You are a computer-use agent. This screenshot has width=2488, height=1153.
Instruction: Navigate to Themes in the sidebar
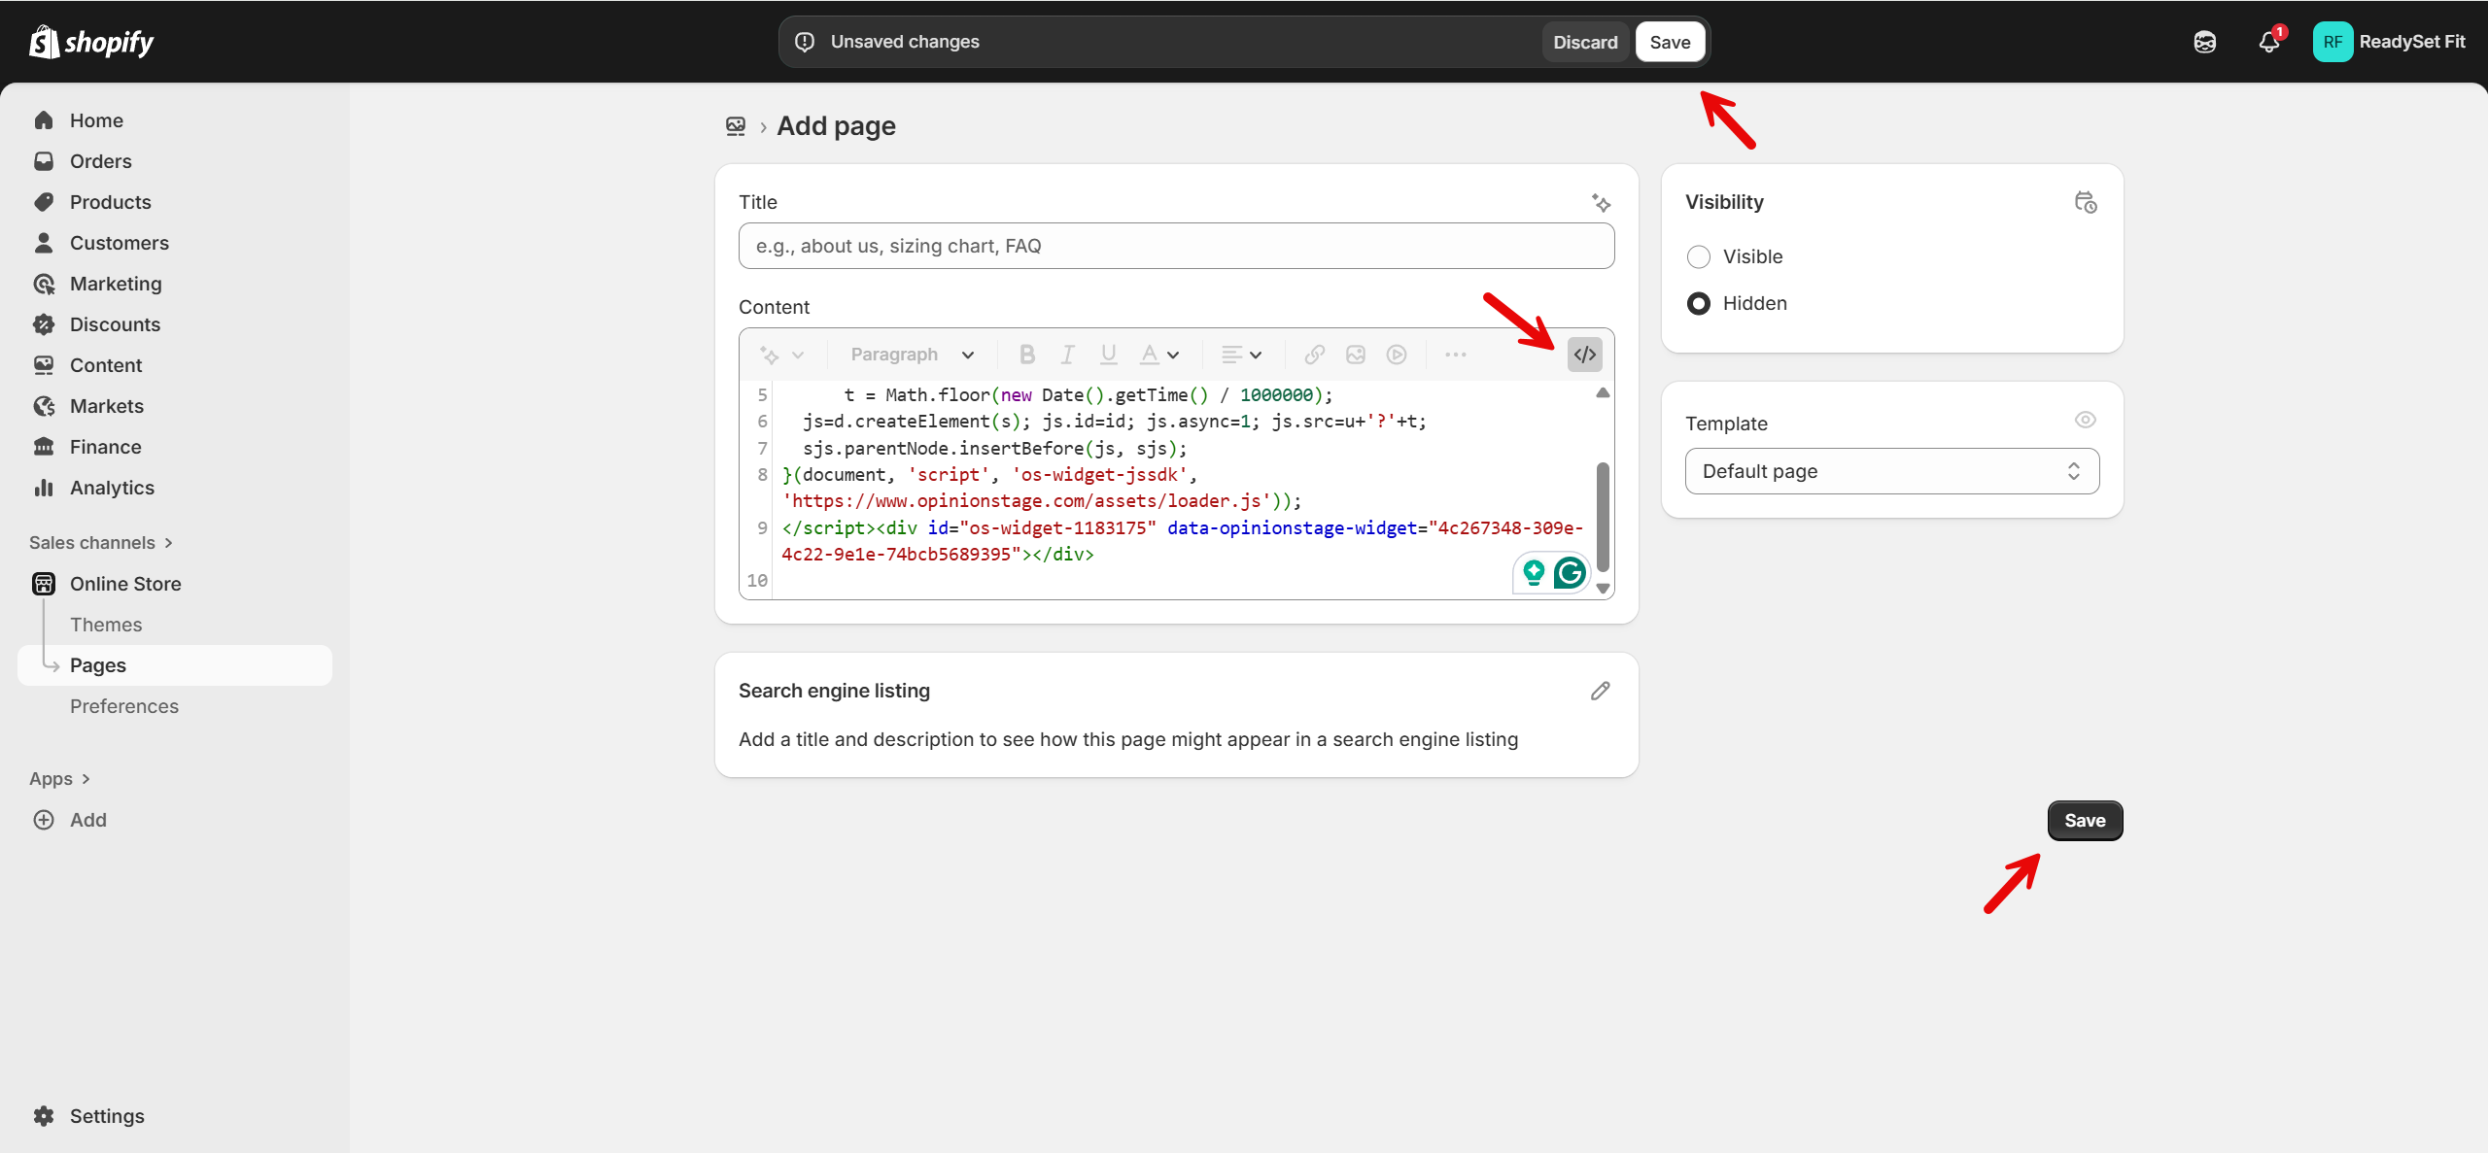[106, 625]
